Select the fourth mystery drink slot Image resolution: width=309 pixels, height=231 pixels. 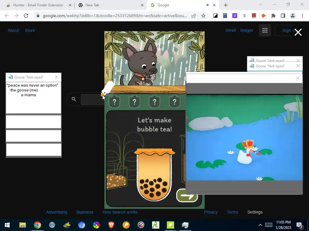(x=174, y=102)
